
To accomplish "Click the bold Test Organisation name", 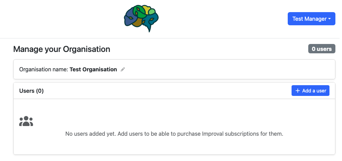I will tap(93, 69).
